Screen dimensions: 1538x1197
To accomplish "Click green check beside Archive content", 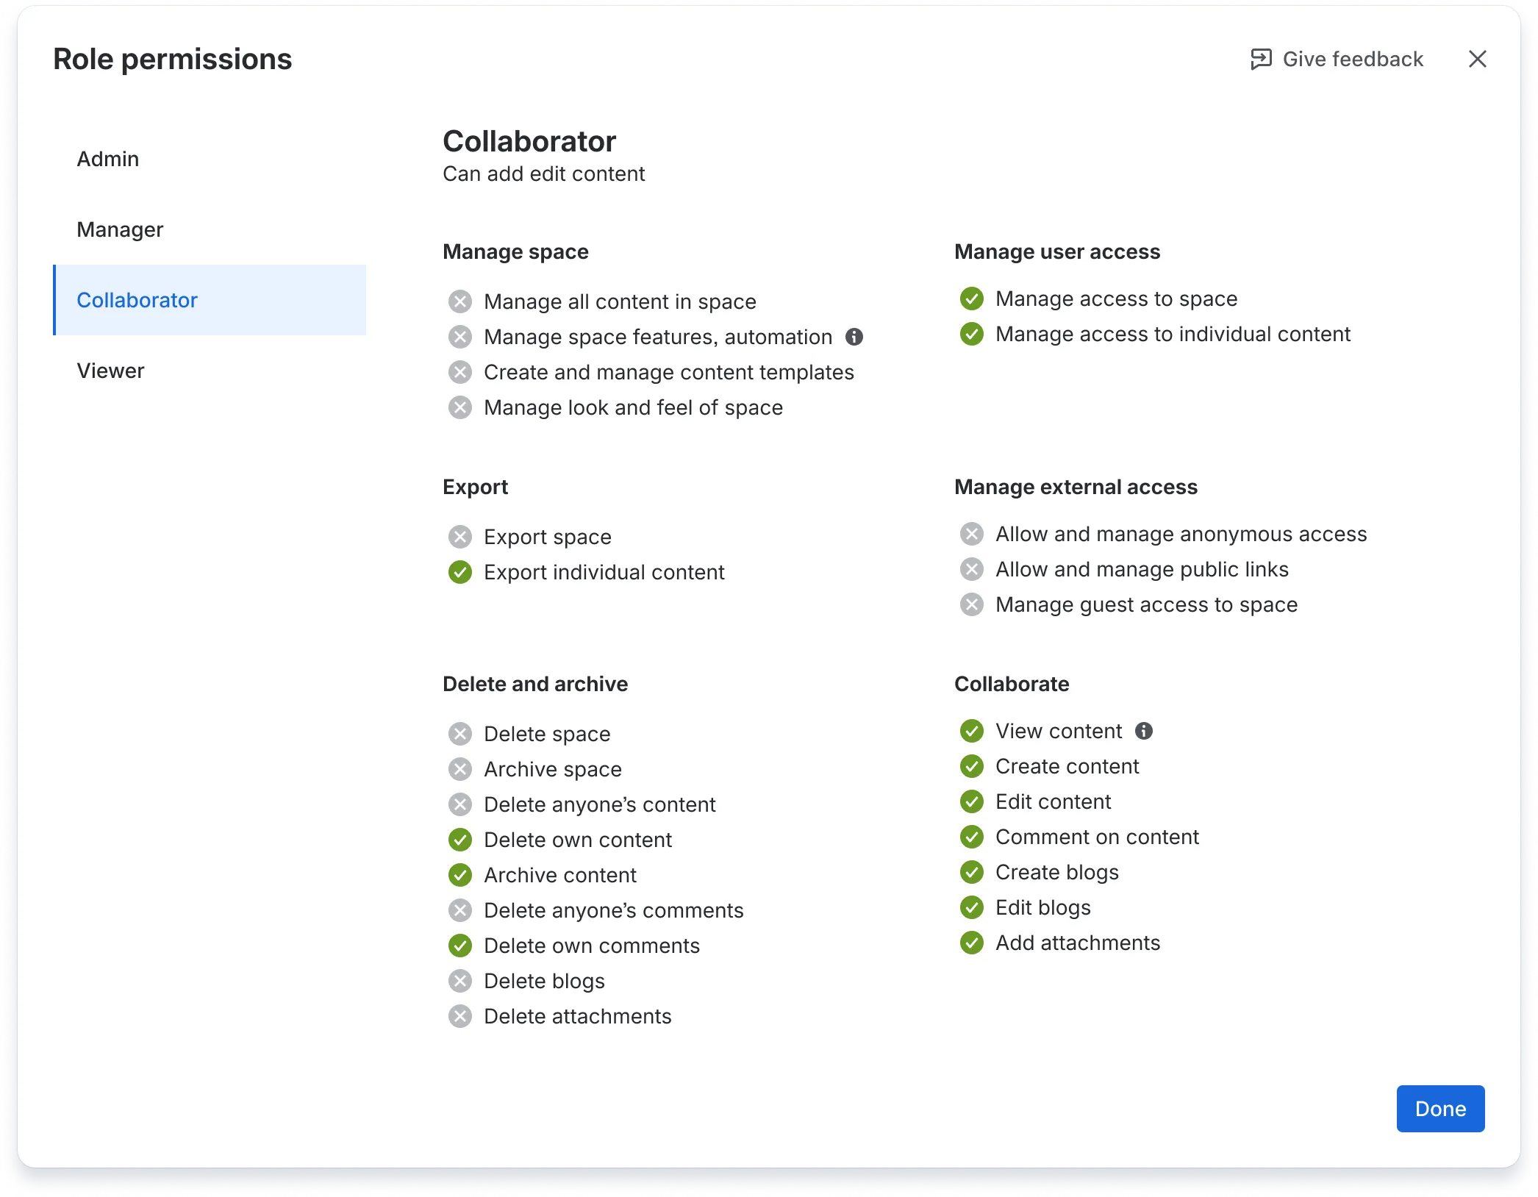I will pos(460,875).
